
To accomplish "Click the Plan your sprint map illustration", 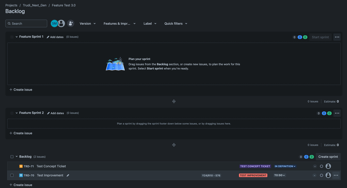I will tap(115, 64).
